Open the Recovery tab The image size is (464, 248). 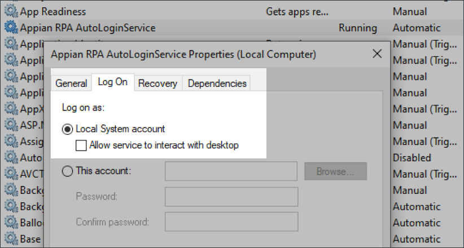click(x=157, y=83)
